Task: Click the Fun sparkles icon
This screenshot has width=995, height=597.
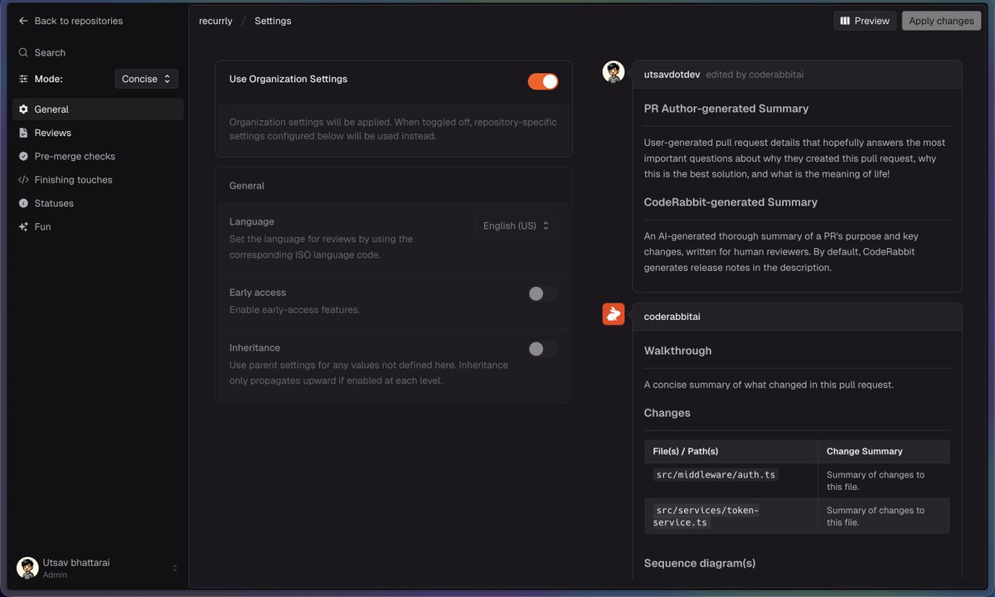Action: pyautogui.click(x=23, y=226)
